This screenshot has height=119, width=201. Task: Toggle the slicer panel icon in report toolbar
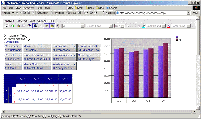[52, 26]
